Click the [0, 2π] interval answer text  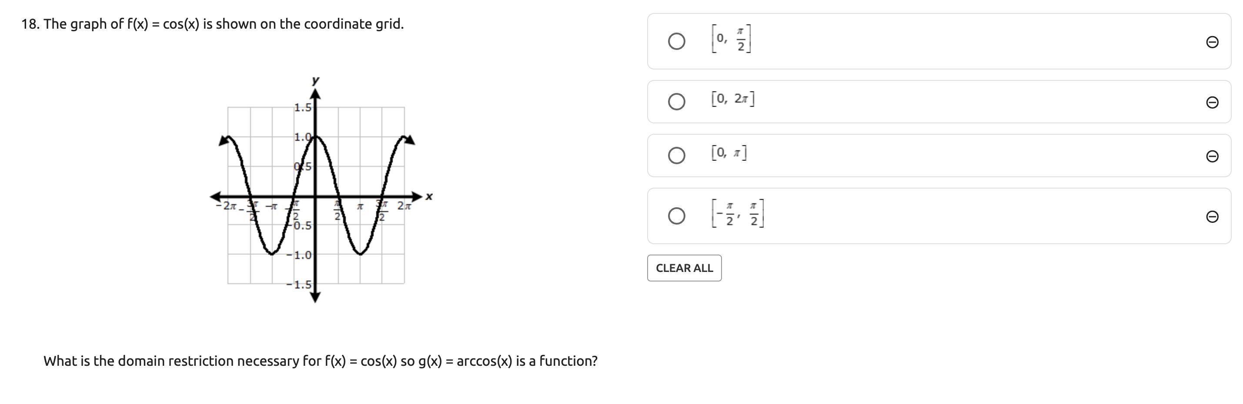tap(732, 99)
